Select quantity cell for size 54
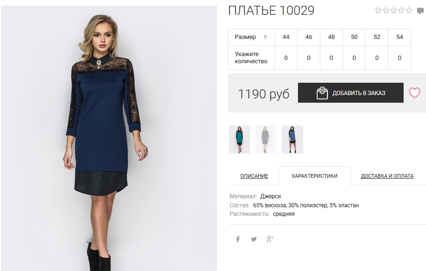 (x=399, y=58)
